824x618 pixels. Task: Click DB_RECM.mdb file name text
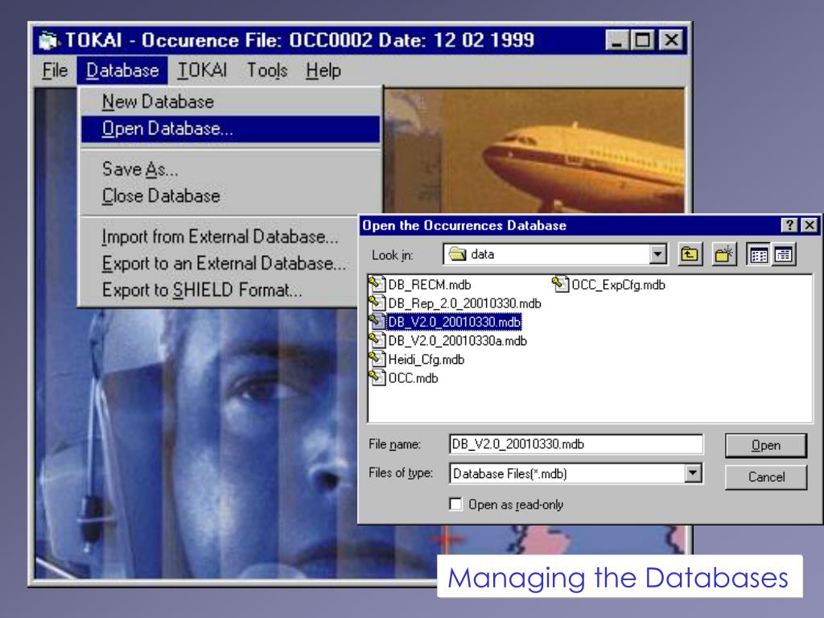click(x=430, y=285)
